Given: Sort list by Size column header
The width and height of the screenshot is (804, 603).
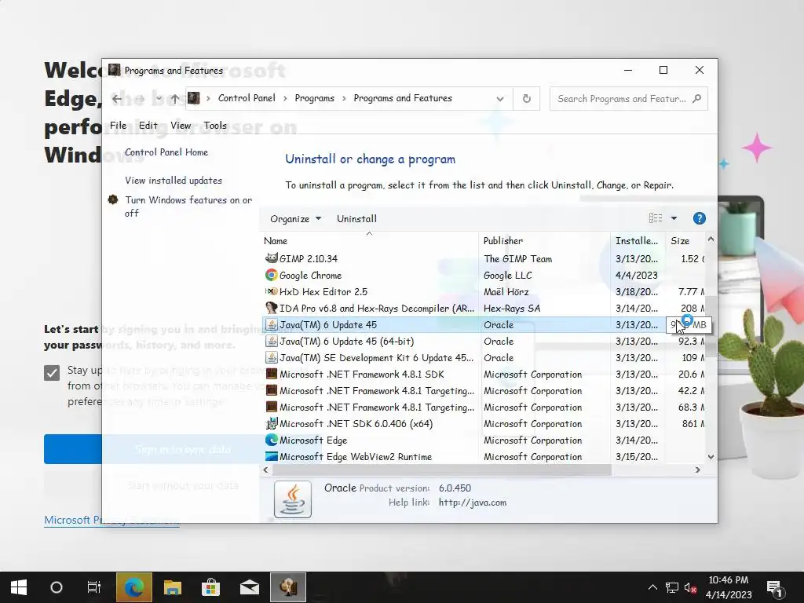Looking at the screenshot, I should tap(685, 240).
